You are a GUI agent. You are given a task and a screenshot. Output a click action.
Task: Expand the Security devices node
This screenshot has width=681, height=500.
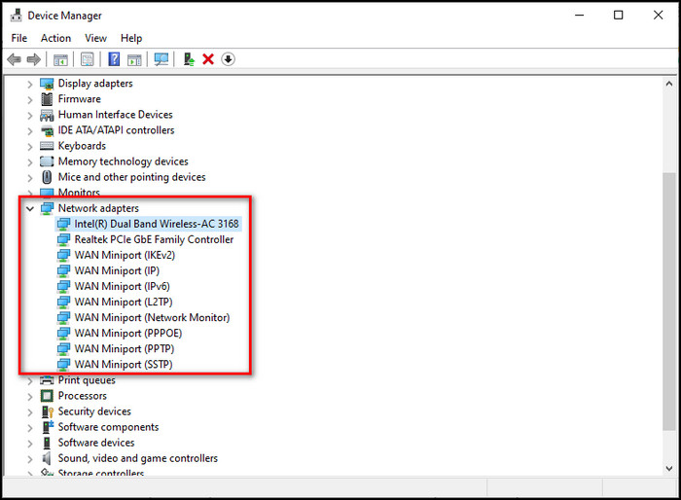coord(29,412)
